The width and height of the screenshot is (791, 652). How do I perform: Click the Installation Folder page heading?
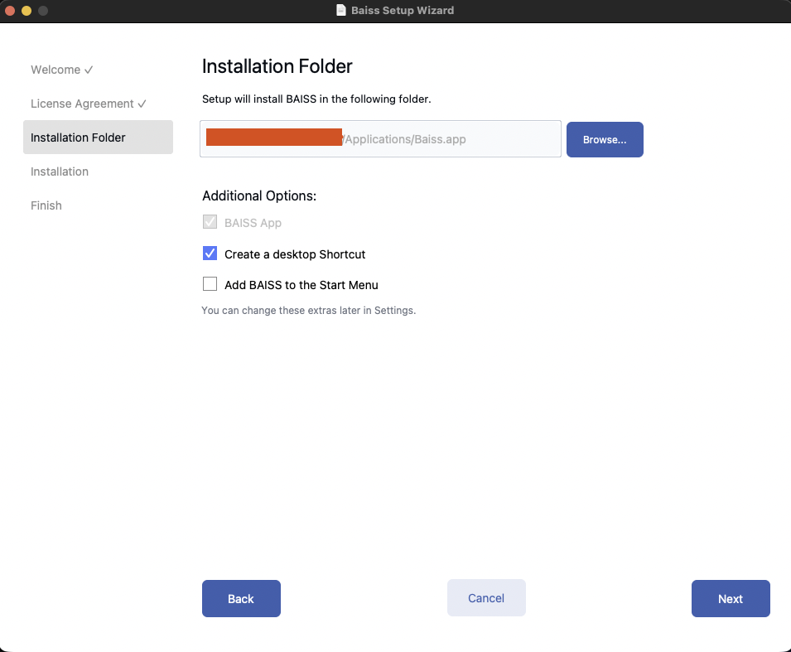pyautogui.click(x=277, y=66)
